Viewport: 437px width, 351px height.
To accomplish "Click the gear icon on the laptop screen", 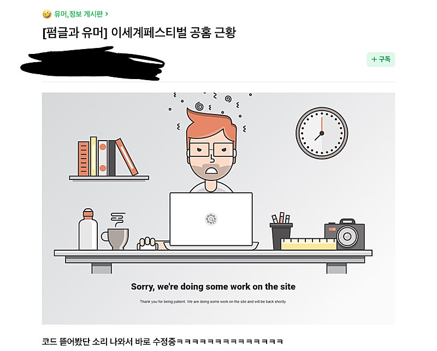I will (211, 219).
